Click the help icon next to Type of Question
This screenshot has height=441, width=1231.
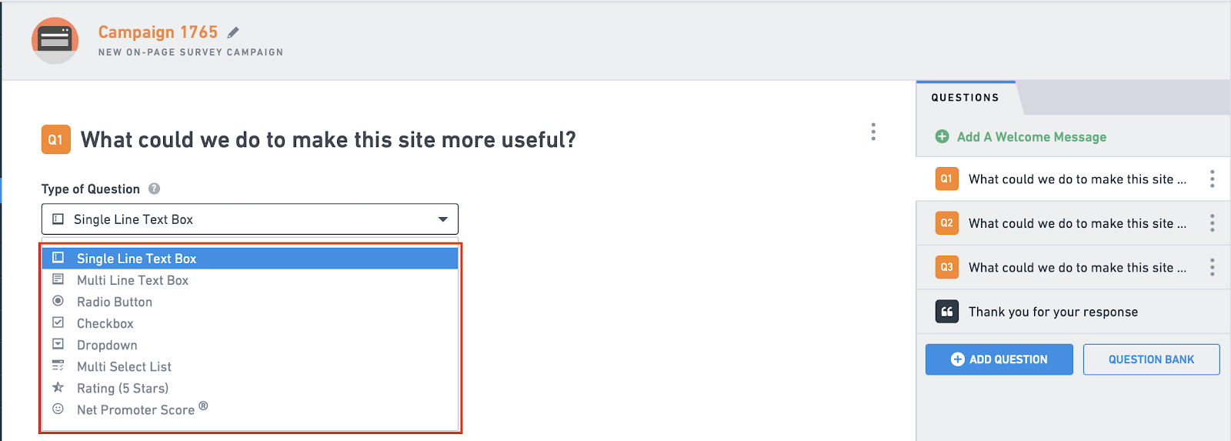coord(154,189)
